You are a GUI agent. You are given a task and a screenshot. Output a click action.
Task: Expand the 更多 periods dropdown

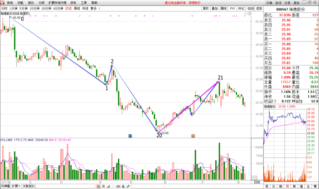95,8
